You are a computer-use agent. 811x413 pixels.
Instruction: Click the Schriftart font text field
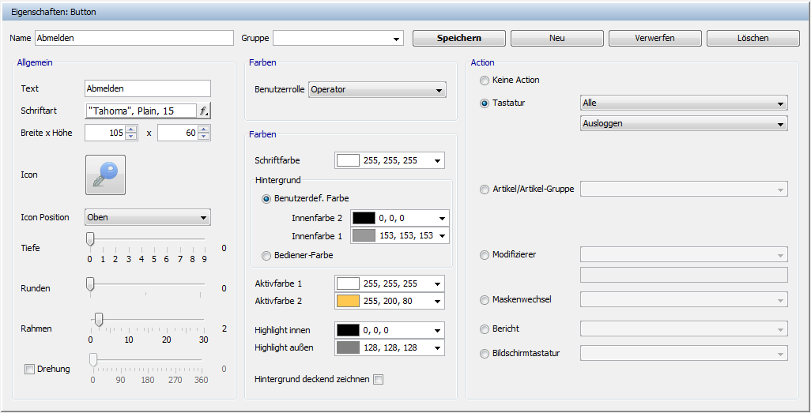141,111
